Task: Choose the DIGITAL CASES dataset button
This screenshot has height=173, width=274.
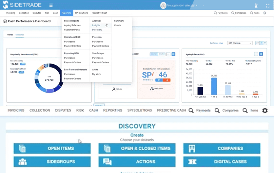Action: pyautogui.click(x=222, y=162)
